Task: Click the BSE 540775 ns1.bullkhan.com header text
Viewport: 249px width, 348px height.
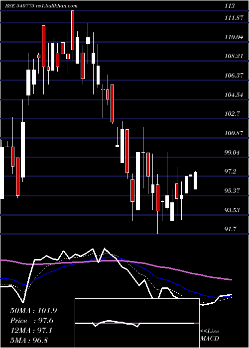Action: point(41,6)
